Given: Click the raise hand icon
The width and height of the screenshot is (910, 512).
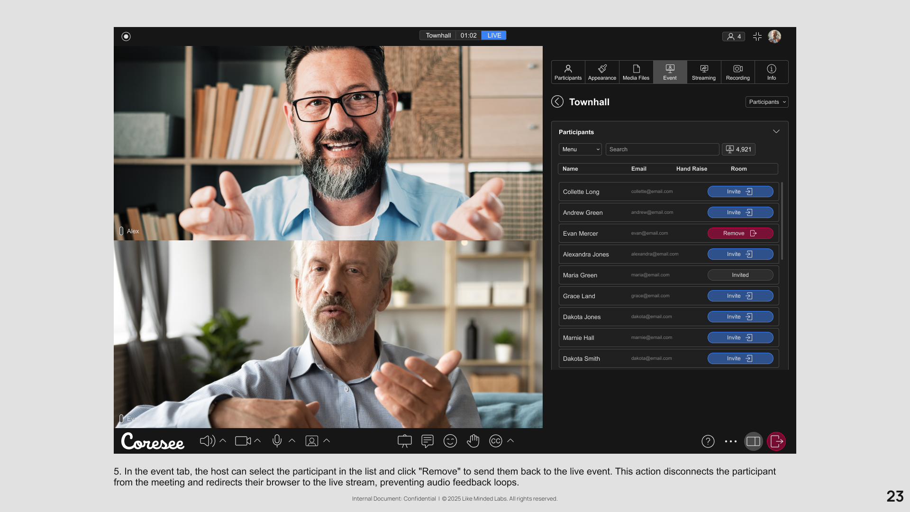Looking at the screenshot, I should pyautogui.click(x=473, y=441).
